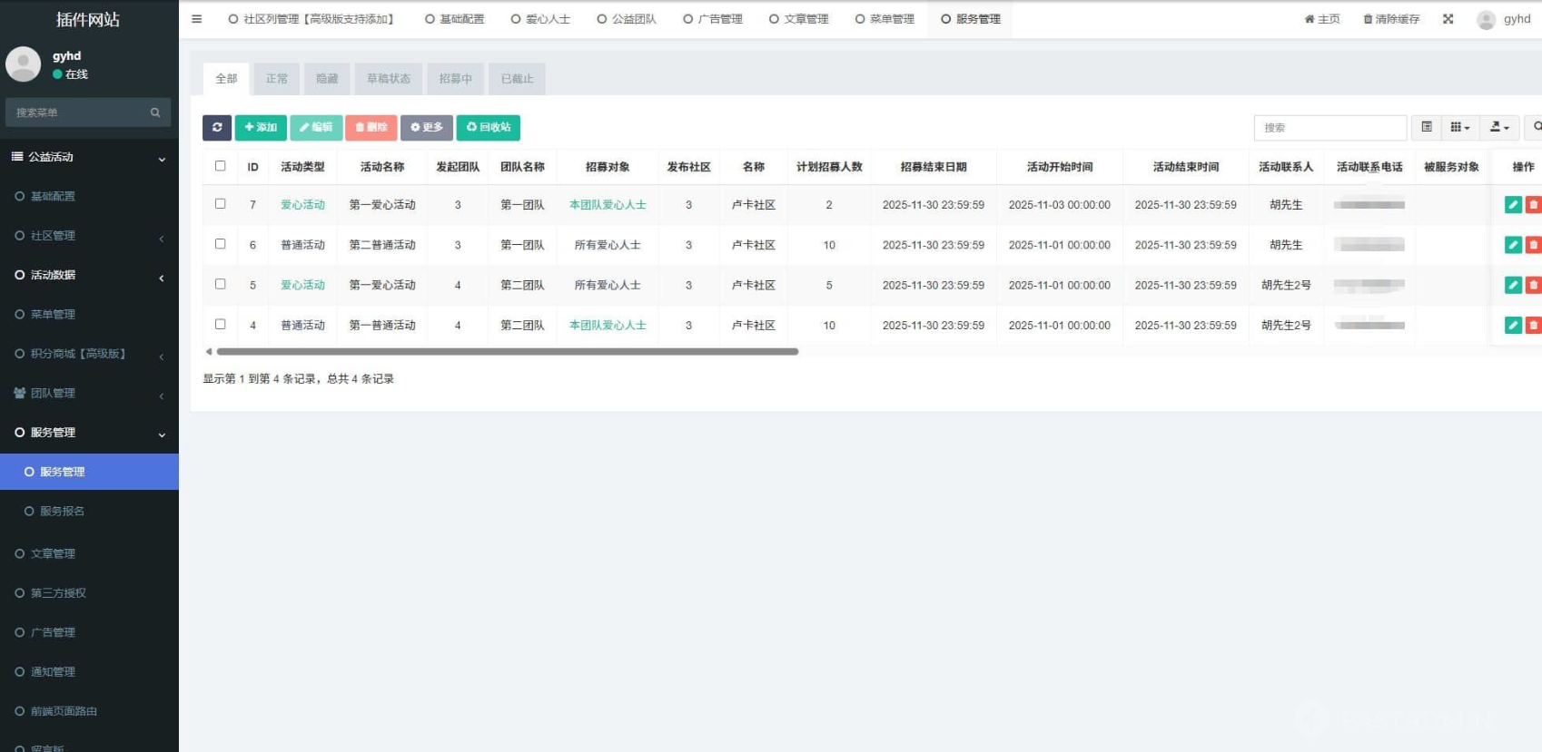Click the fullscreen icon in top bar
Screen dimensions: 1542x752
click(x=1448, y=19)
